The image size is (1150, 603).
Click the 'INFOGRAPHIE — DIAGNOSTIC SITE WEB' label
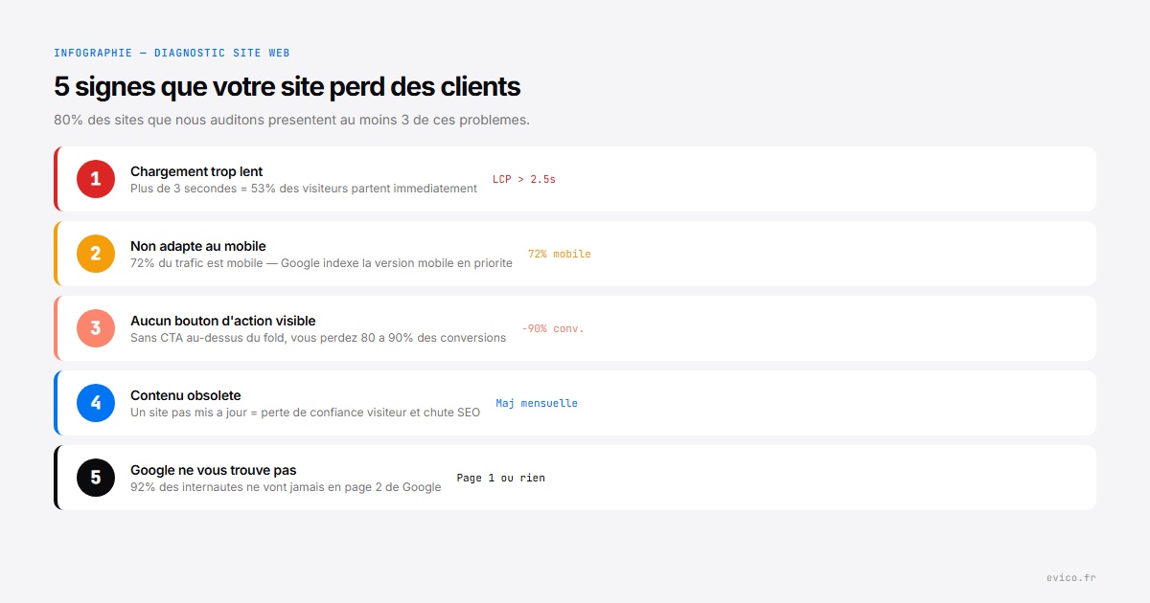click(x=172, y=53)
